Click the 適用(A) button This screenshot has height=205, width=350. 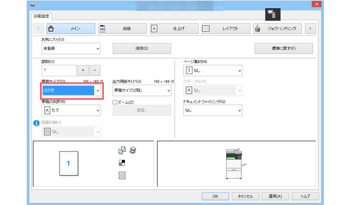tap(275, 196)
